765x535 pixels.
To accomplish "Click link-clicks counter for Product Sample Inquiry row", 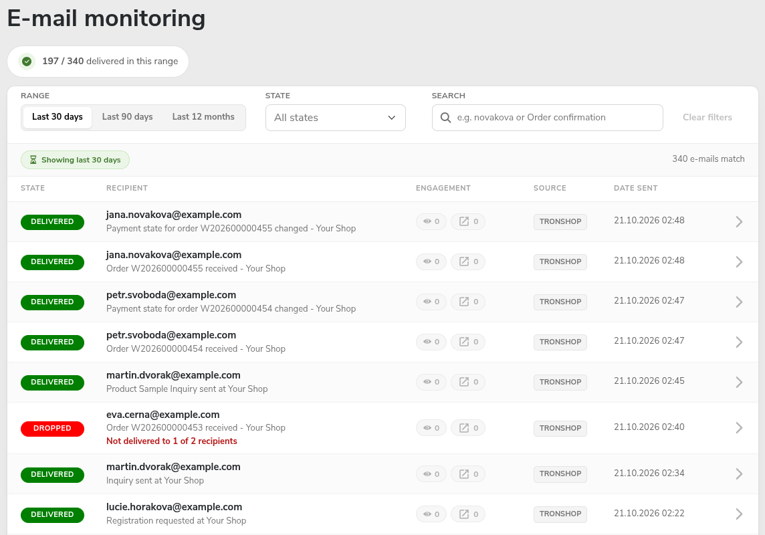I will pos(468,382).
